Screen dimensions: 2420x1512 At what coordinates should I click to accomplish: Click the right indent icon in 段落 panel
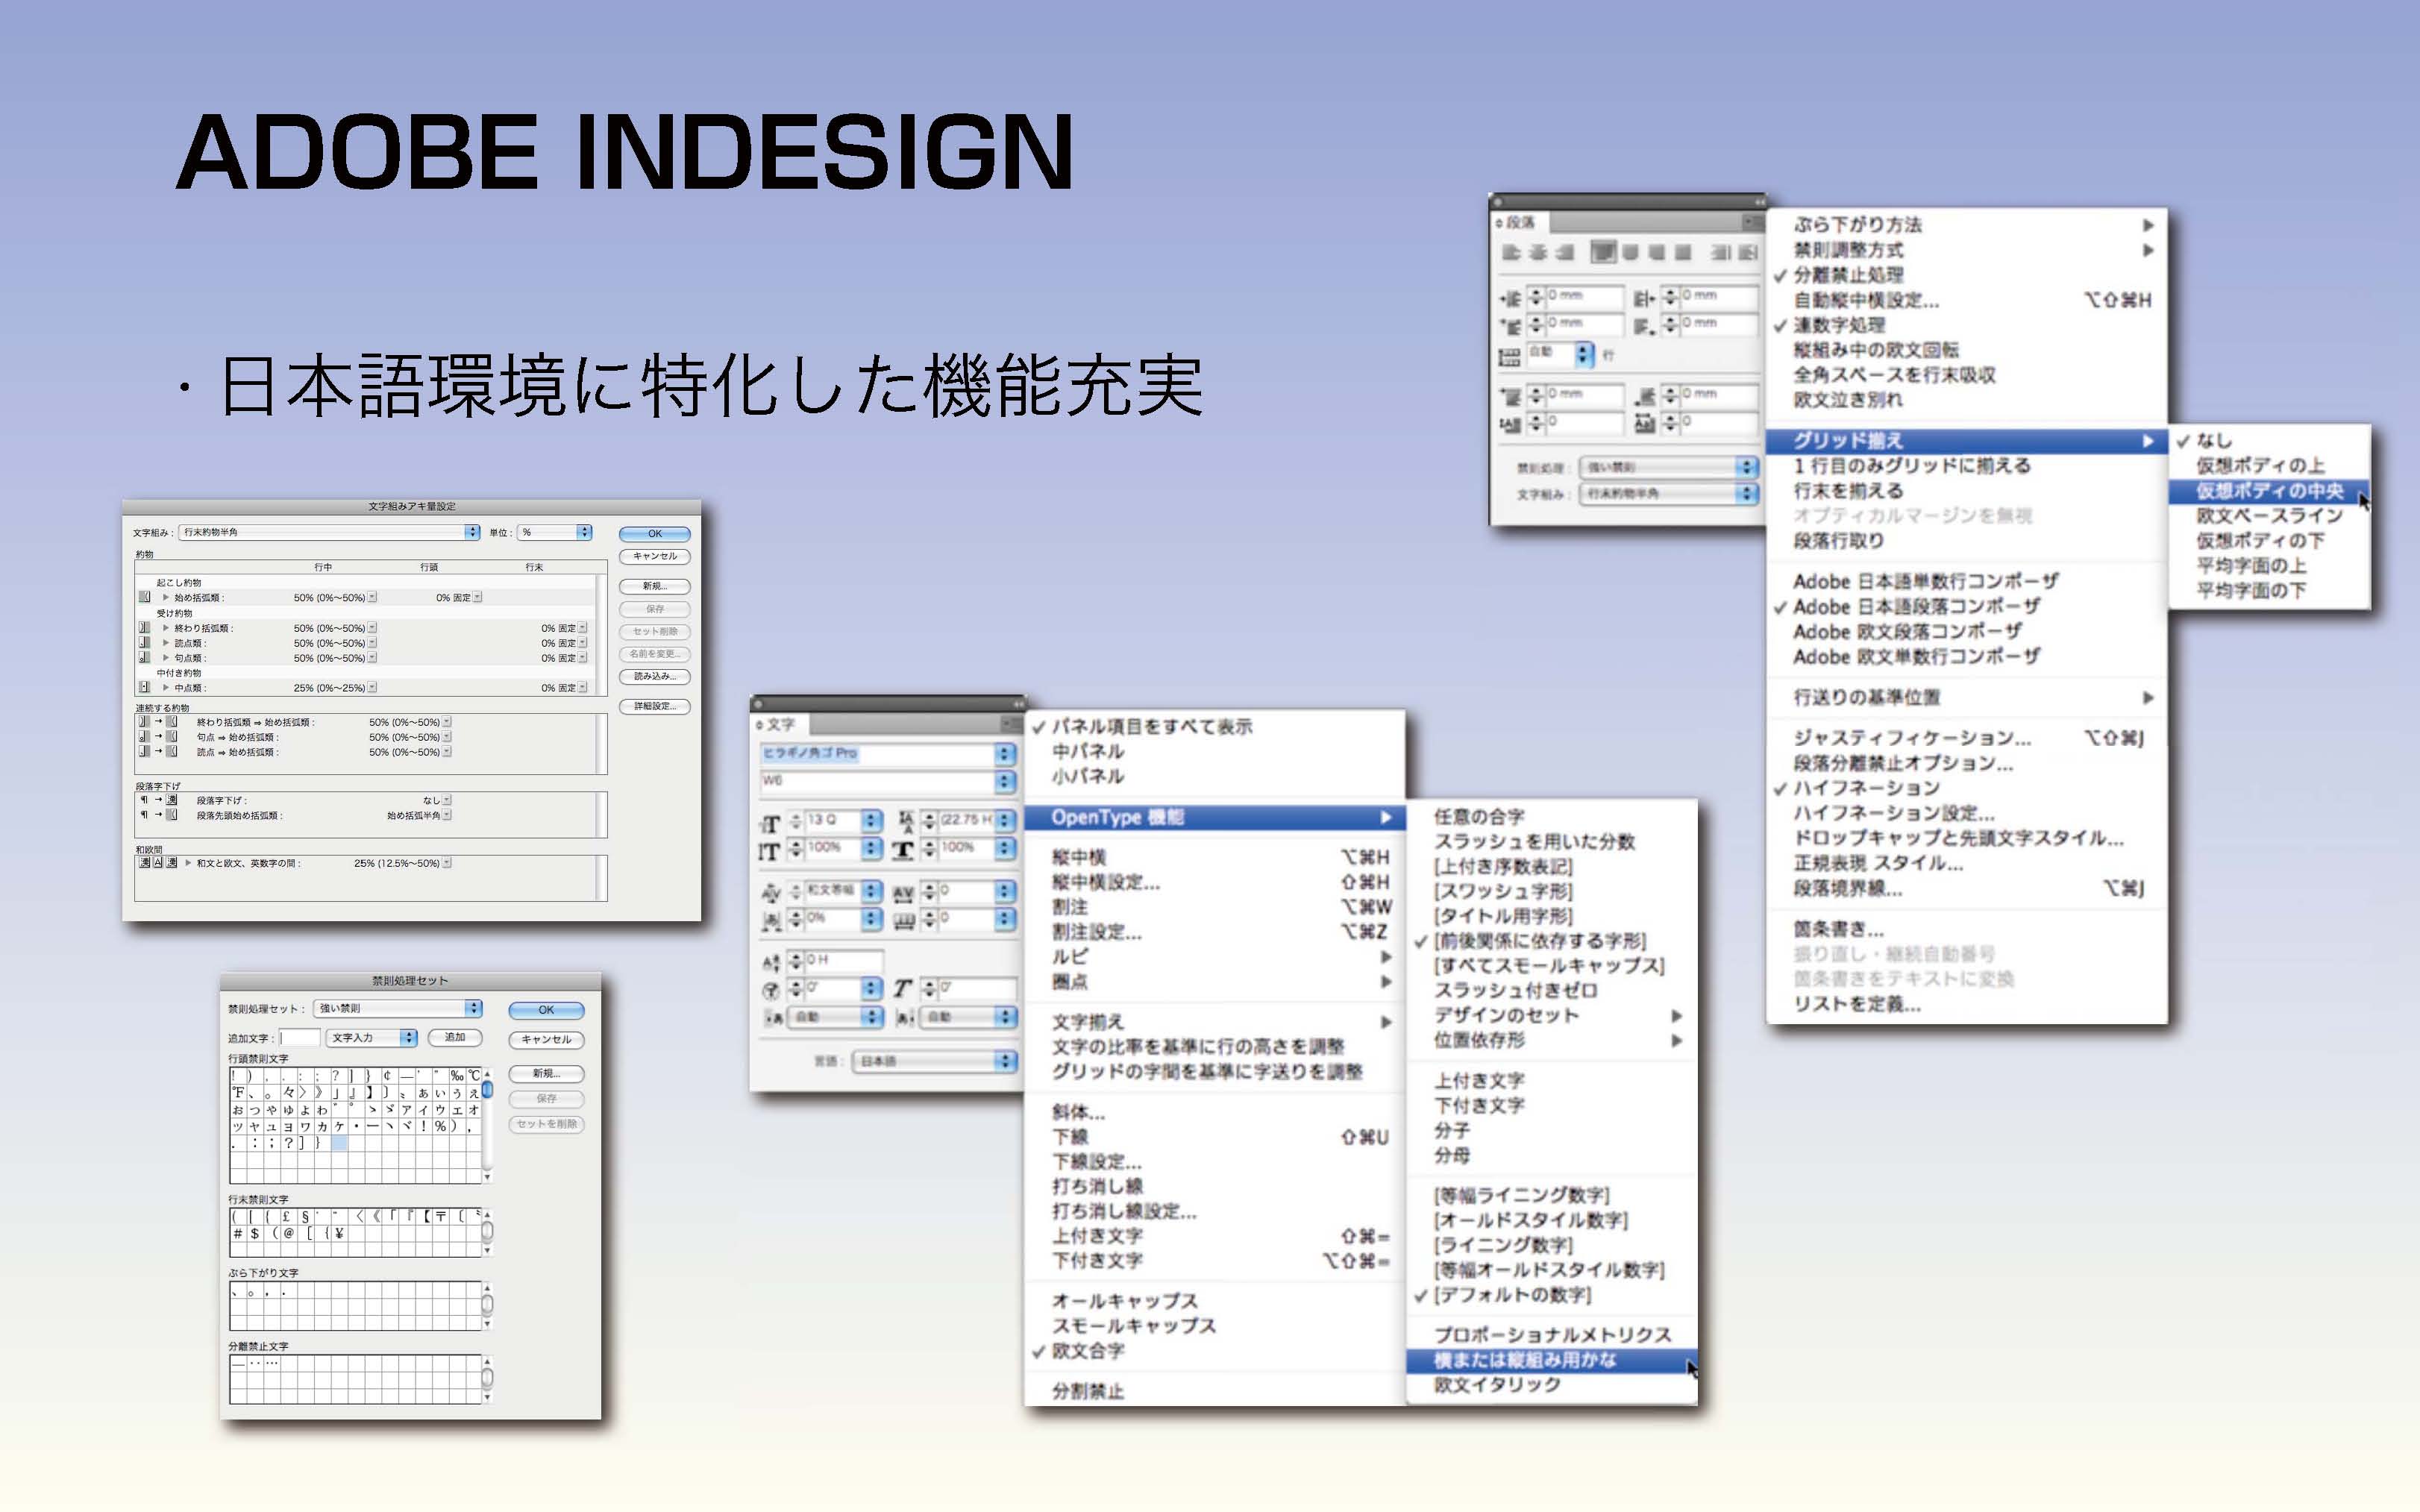(1645, 298)
